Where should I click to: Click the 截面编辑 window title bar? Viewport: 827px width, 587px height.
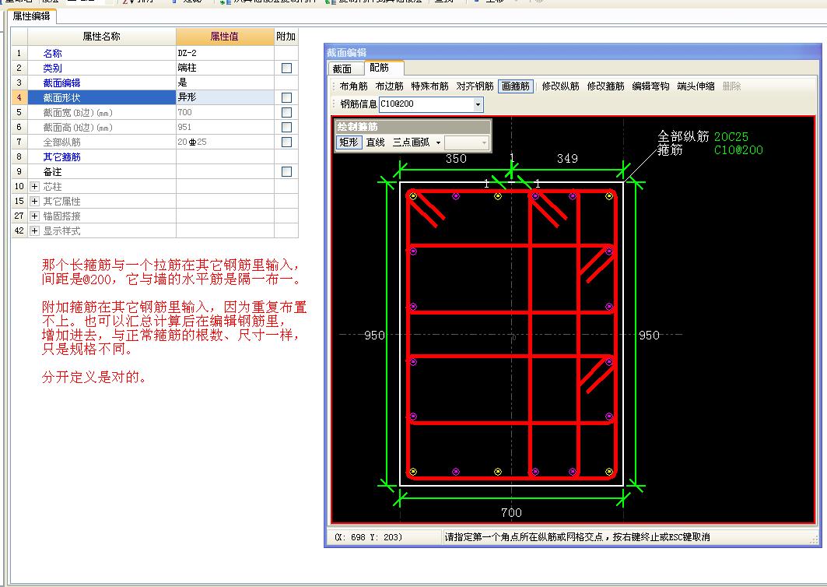pos(573,53)
